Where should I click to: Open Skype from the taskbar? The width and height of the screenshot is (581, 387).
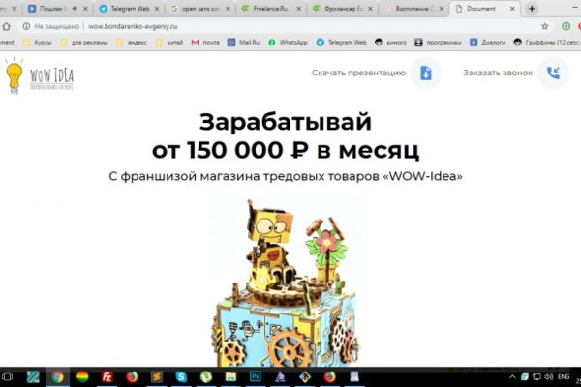click(x=181, y=377)
